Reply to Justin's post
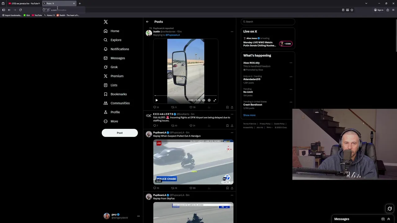Image resolution: width=397 pixels, height=223 pixels. click(156, 107)
